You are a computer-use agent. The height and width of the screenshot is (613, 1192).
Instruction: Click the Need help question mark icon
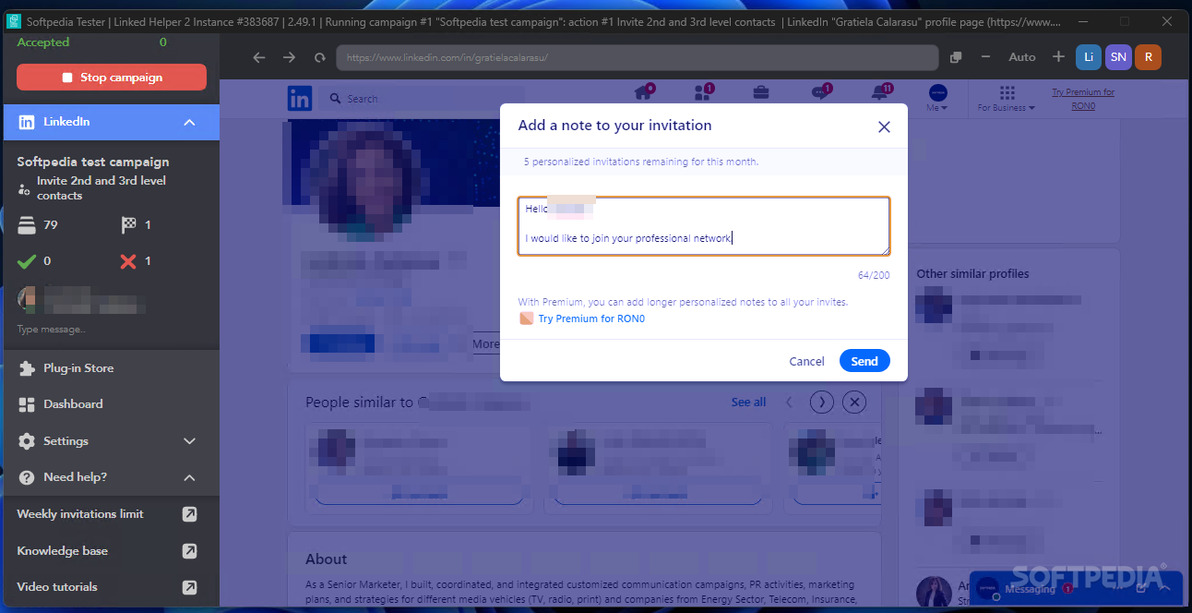coord(27,477)
